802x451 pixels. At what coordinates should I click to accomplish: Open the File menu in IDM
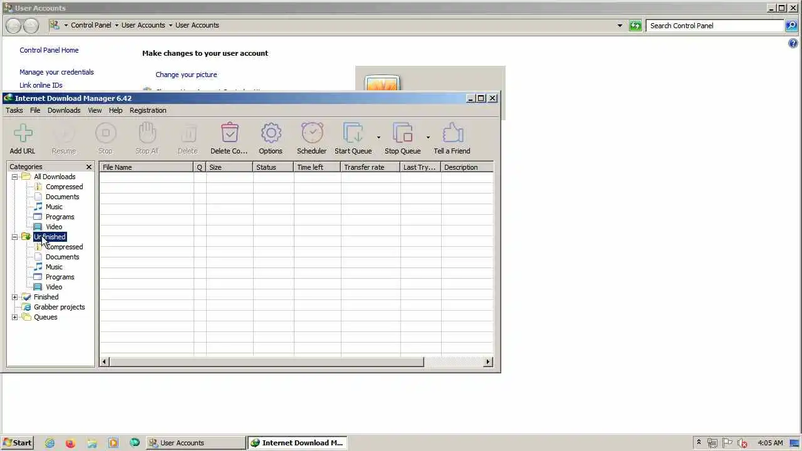(35, 110)
